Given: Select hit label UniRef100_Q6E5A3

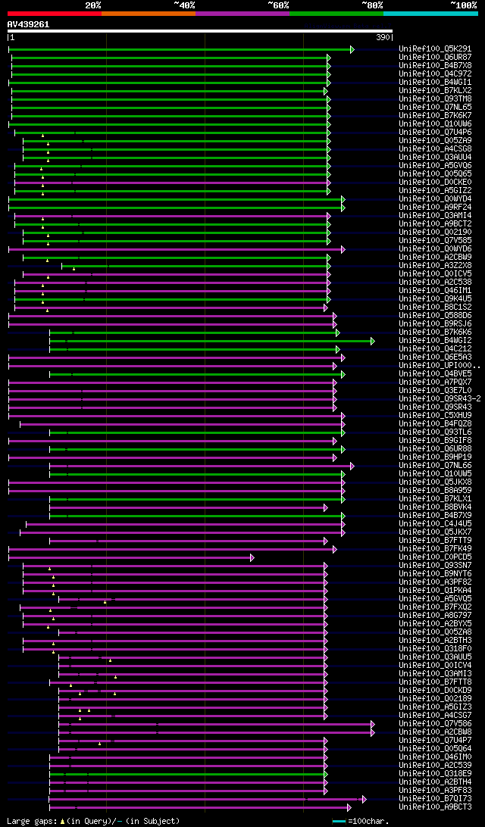Looking at the screenshot, I should [436, 357].
